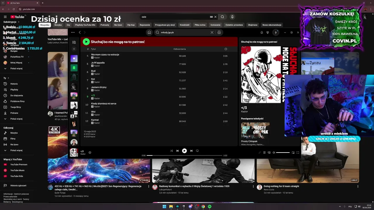
Task: Open options for 'Radiowy komunikat o wybuchu' video
Action: pyautogui.click(x=253, y=186)
